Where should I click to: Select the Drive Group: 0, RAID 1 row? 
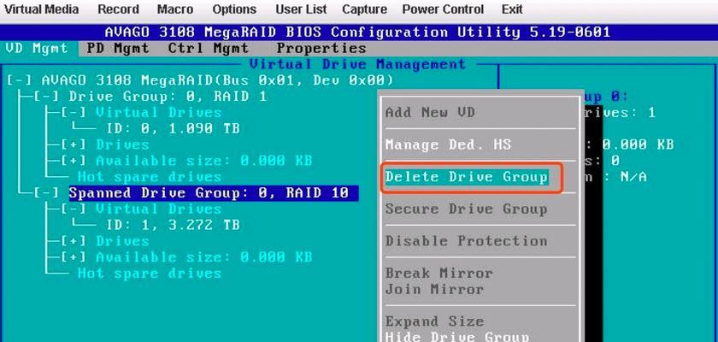coord(168,97)
